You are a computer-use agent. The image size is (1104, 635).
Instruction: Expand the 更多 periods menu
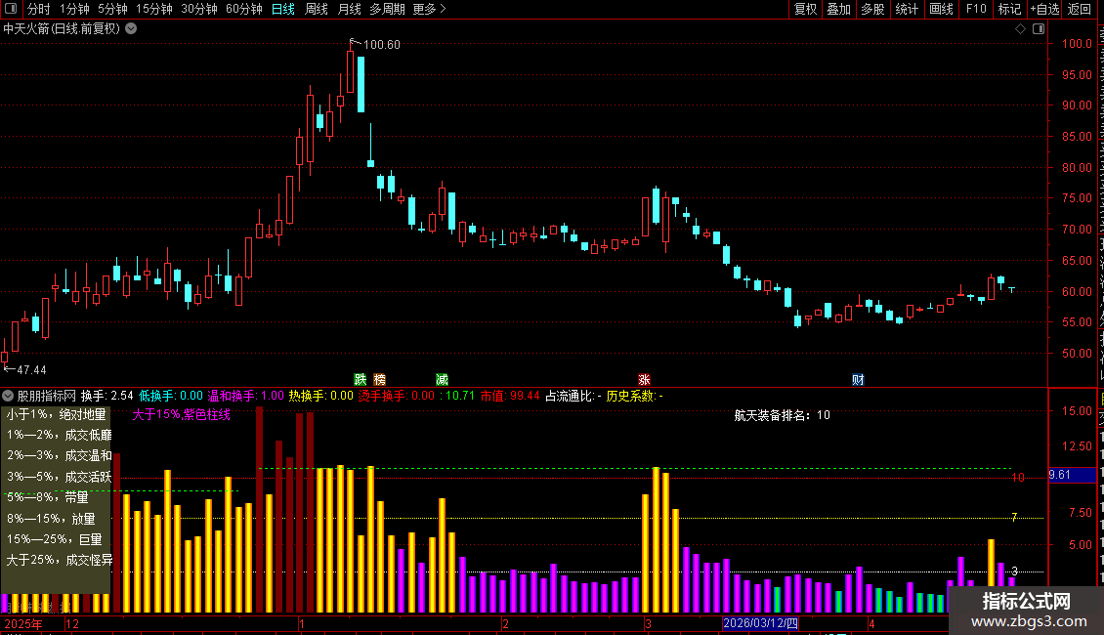(x=429, y=9)
